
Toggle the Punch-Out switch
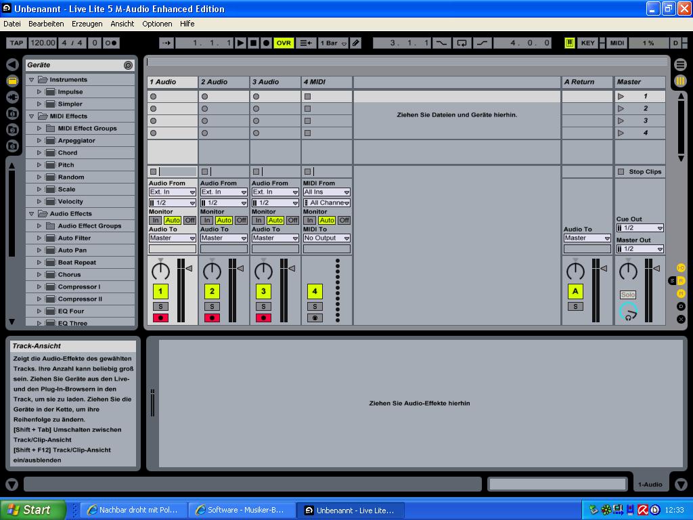click(482, 43)
